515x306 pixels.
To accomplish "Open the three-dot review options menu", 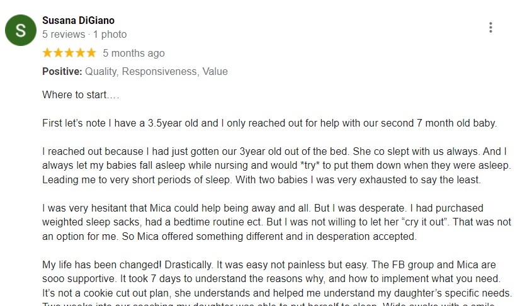I will click(490, 28).
